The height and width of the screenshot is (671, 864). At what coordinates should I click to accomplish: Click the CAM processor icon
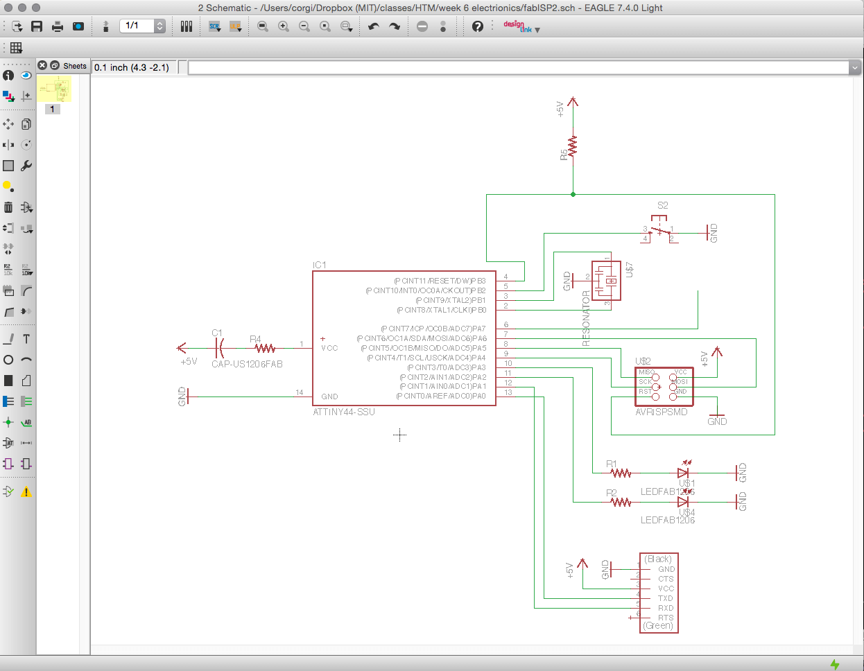coord(78,26)
